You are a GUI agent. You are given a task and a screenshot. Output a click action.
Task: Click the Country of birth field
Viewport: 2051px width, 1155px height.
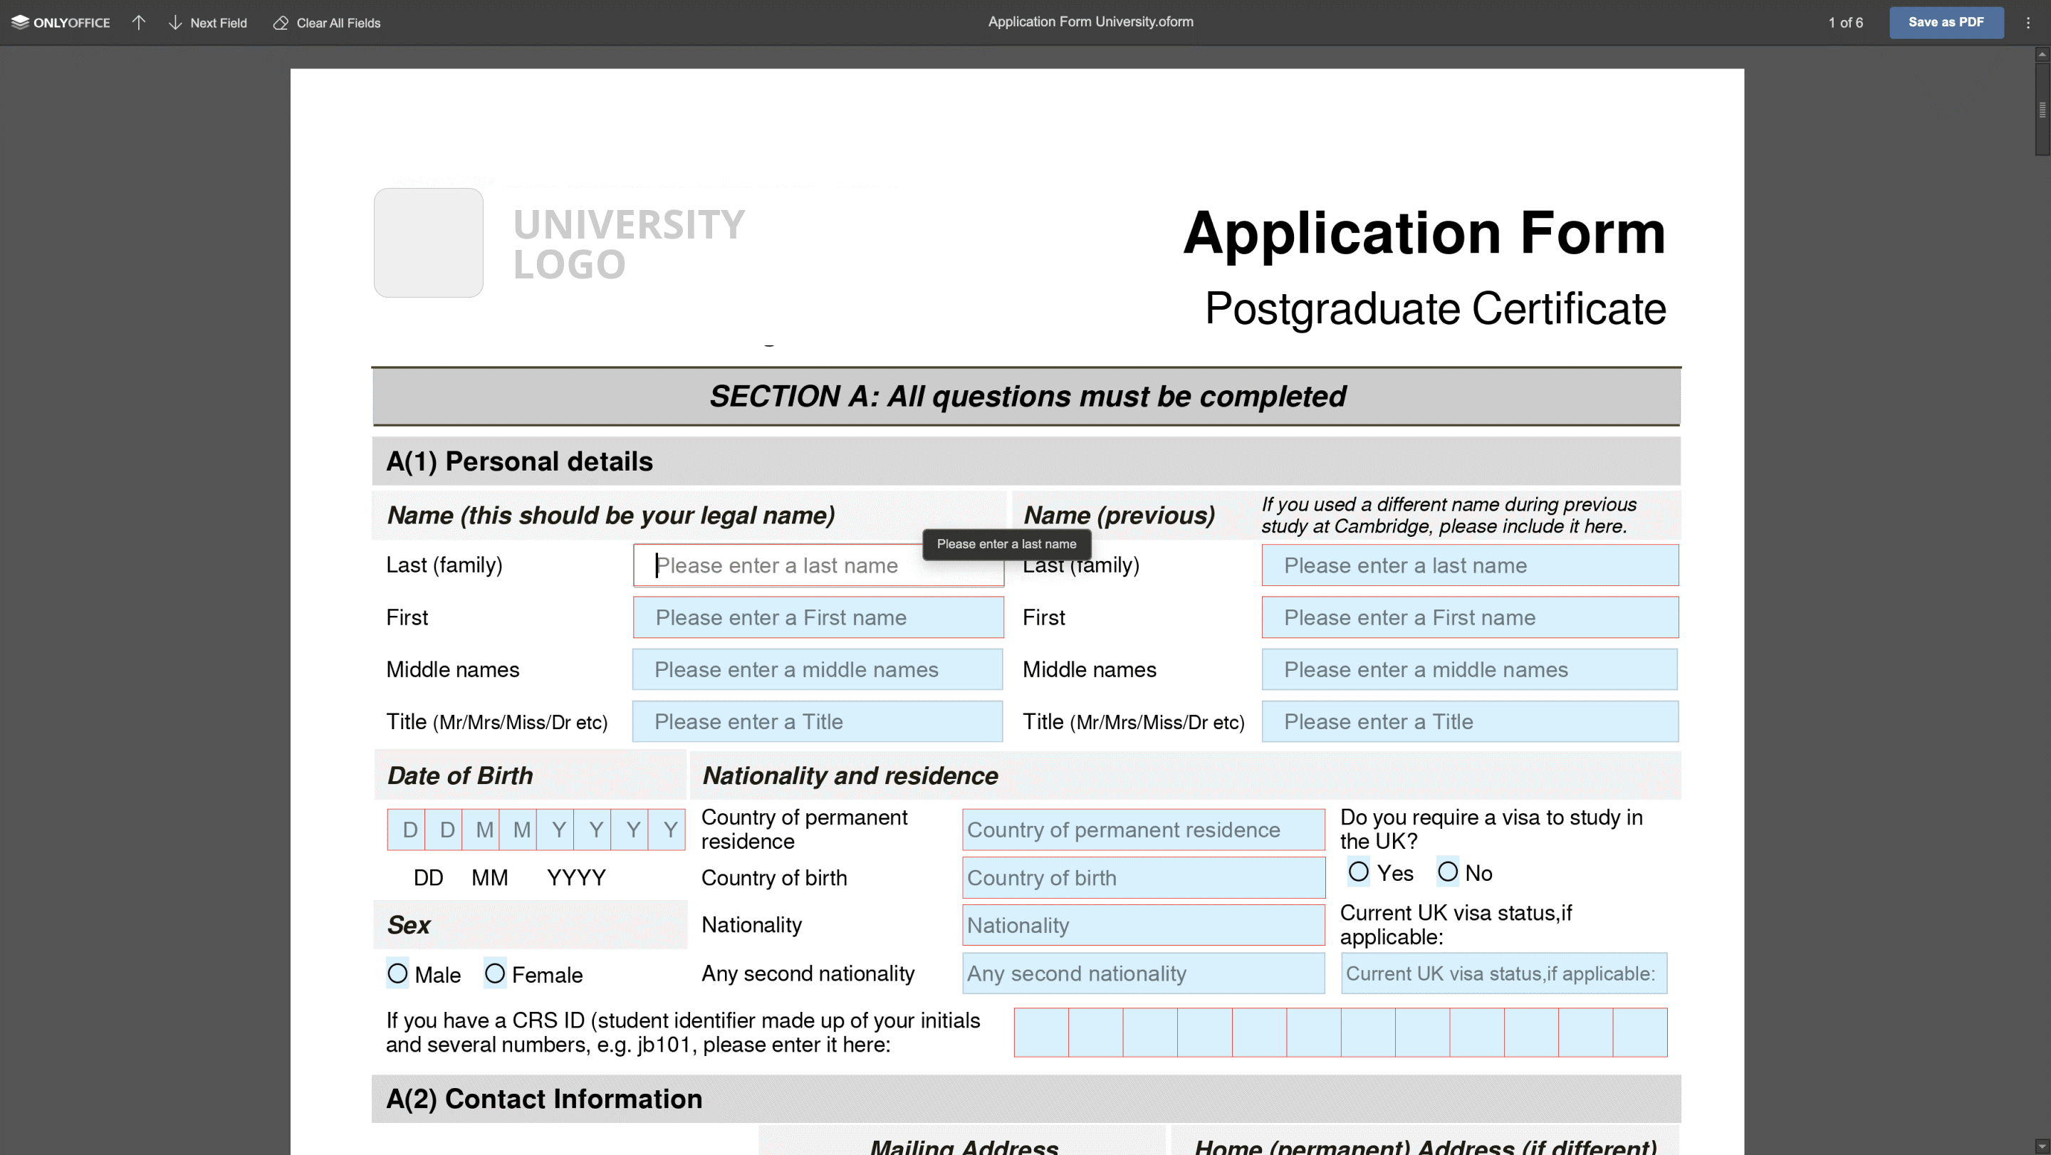point(1142,877)
